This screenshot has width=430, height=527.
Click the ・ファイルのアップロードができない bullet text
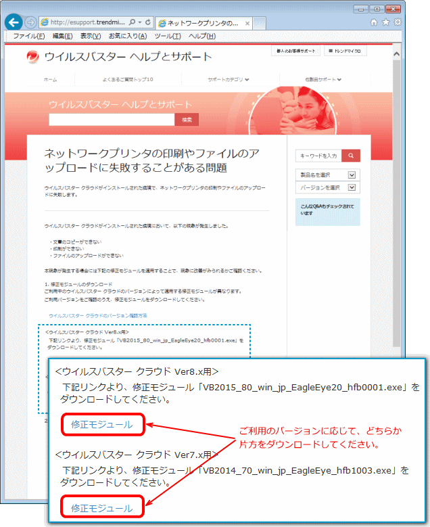[87, 256]
